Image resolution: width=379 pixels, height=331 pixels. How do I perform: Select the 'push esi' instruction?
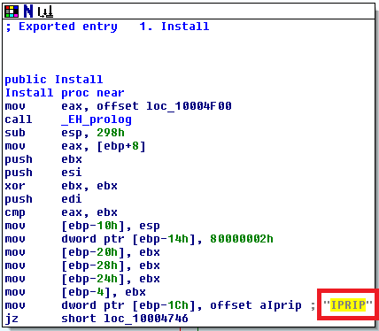click(x=43, y=173)
